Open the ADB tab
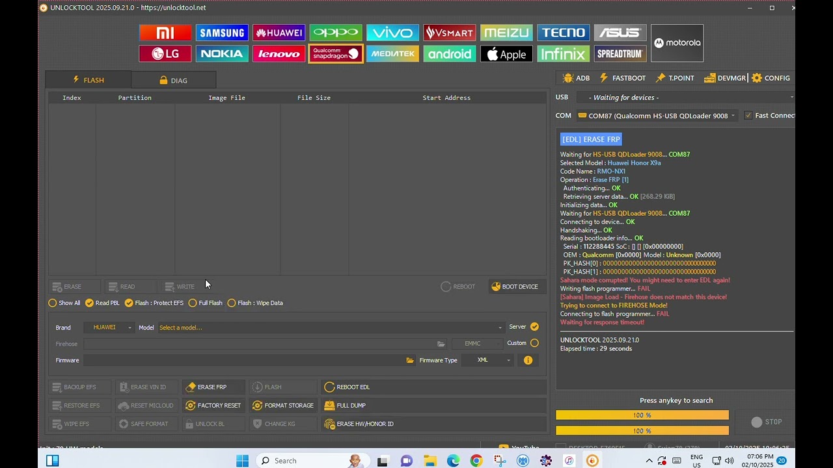 pyautogui.click(x=576, y=78)
